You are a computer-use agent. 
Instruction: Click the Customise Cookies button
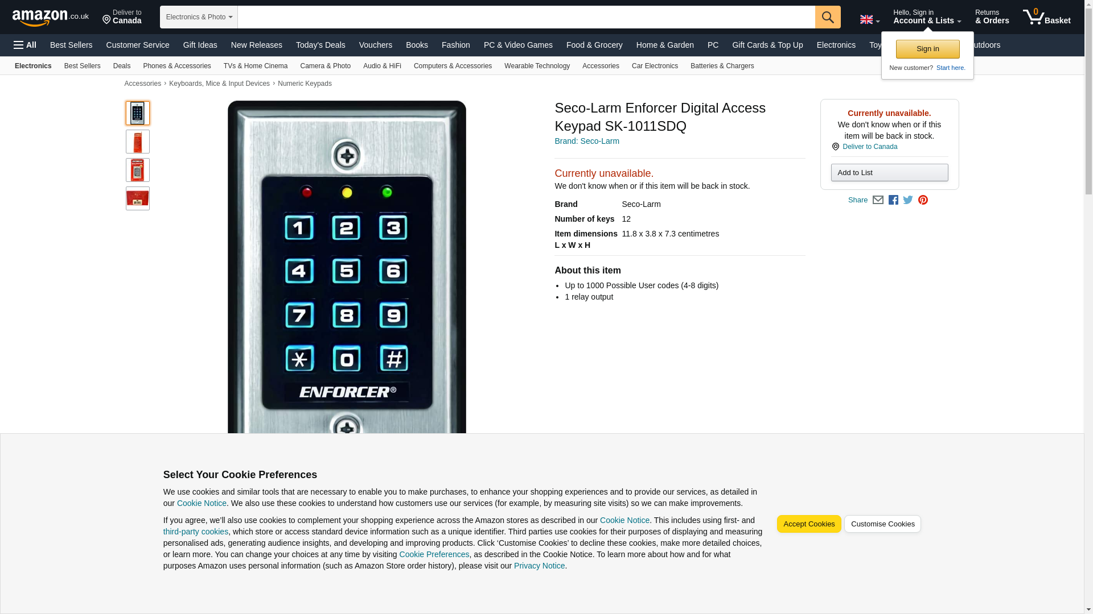(x=882, y=524)
